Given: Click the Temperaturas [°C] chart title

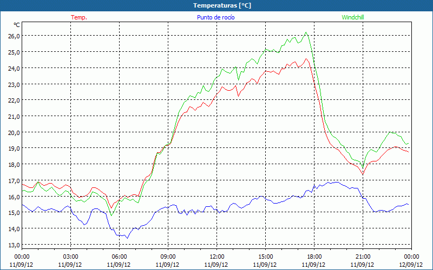Looking at the screenshot, I should point(222,5).
